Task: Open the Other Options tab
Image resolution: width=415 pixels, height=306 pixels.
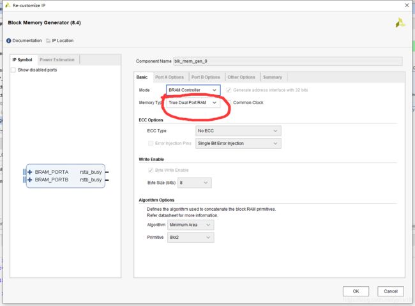Action: pos(241,77)
